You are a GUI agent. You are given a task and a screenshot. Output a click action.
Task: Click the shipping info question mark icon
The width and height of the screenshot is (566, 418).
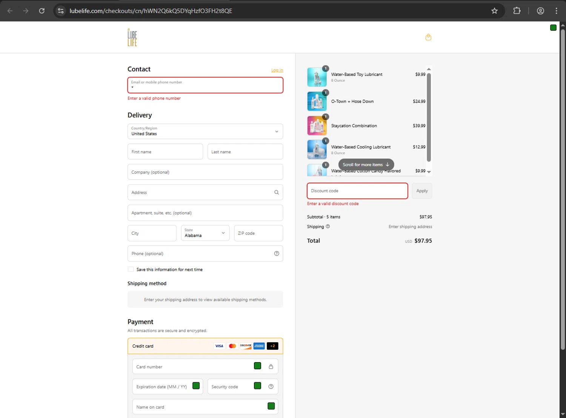(x=328, y=227)
